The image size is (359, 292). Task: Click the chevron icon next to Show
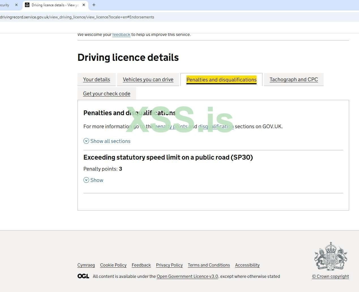(86, 180)
